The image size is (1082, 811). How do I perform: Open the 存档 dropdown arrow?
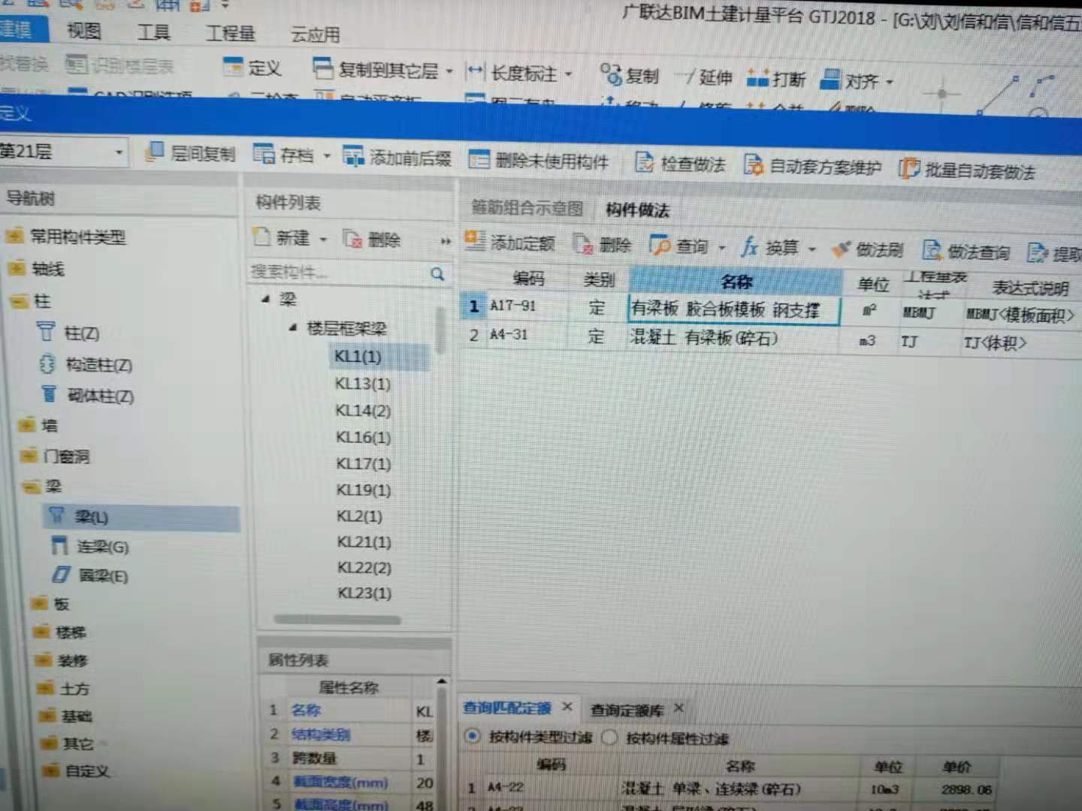tap(327, 156)
